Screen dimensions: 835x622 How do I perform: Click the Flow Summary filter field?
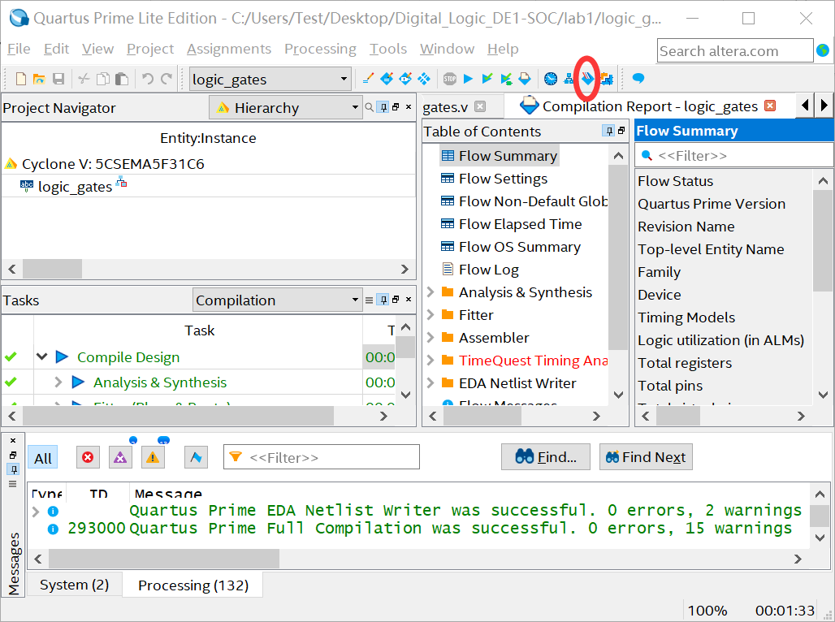coord(733,156)
